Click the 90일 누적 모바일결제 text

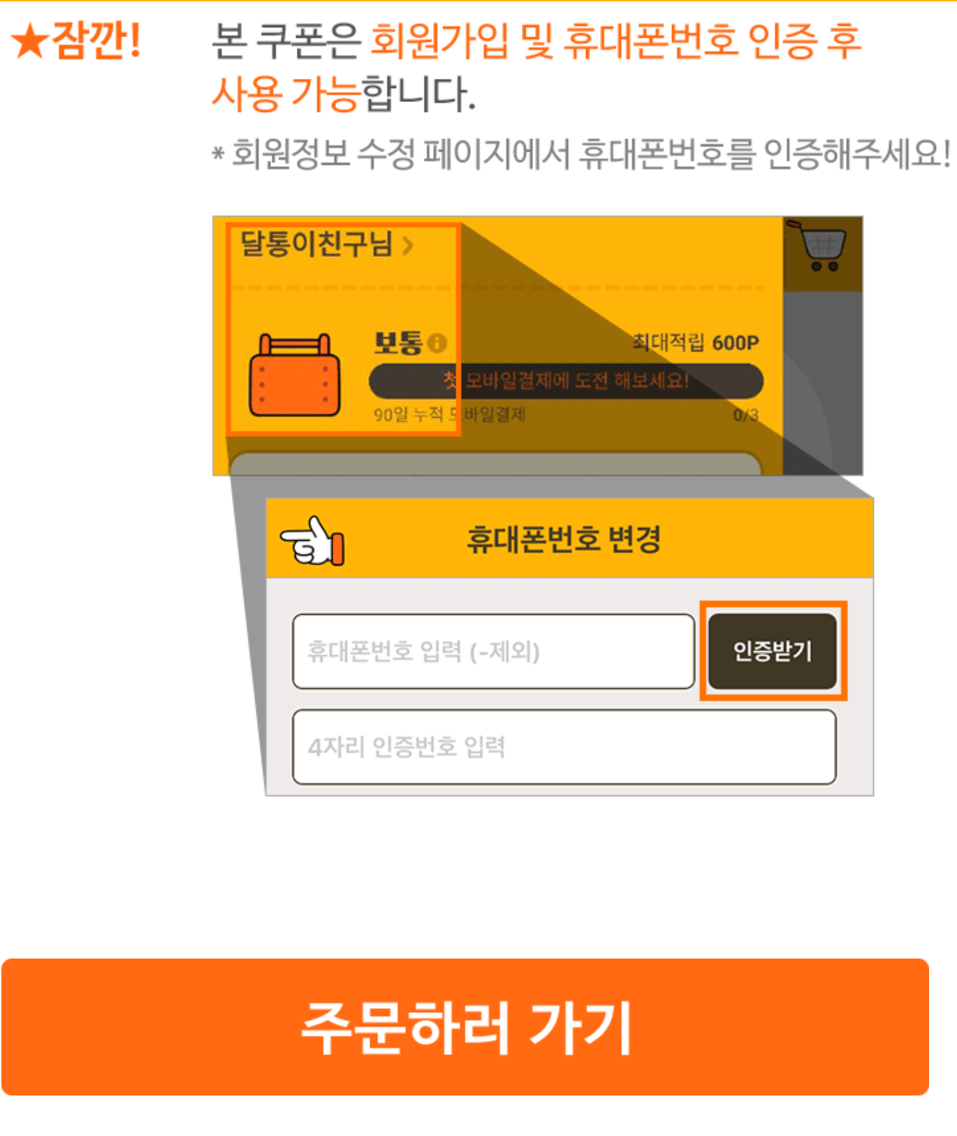pyautogui.click(x=449, y=414)
